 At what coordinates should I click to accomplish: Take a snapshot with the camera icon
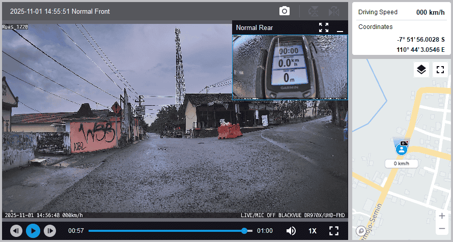click(284, 11)
